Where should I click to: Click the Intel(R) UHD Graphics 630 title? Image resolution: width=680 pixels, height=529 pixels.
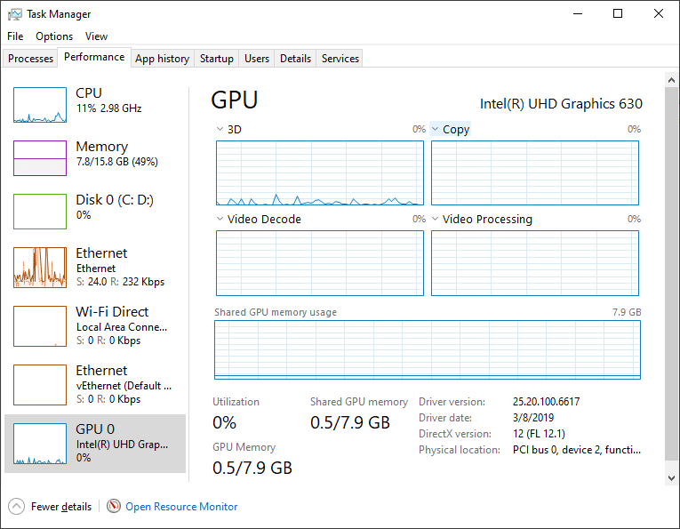561,104
